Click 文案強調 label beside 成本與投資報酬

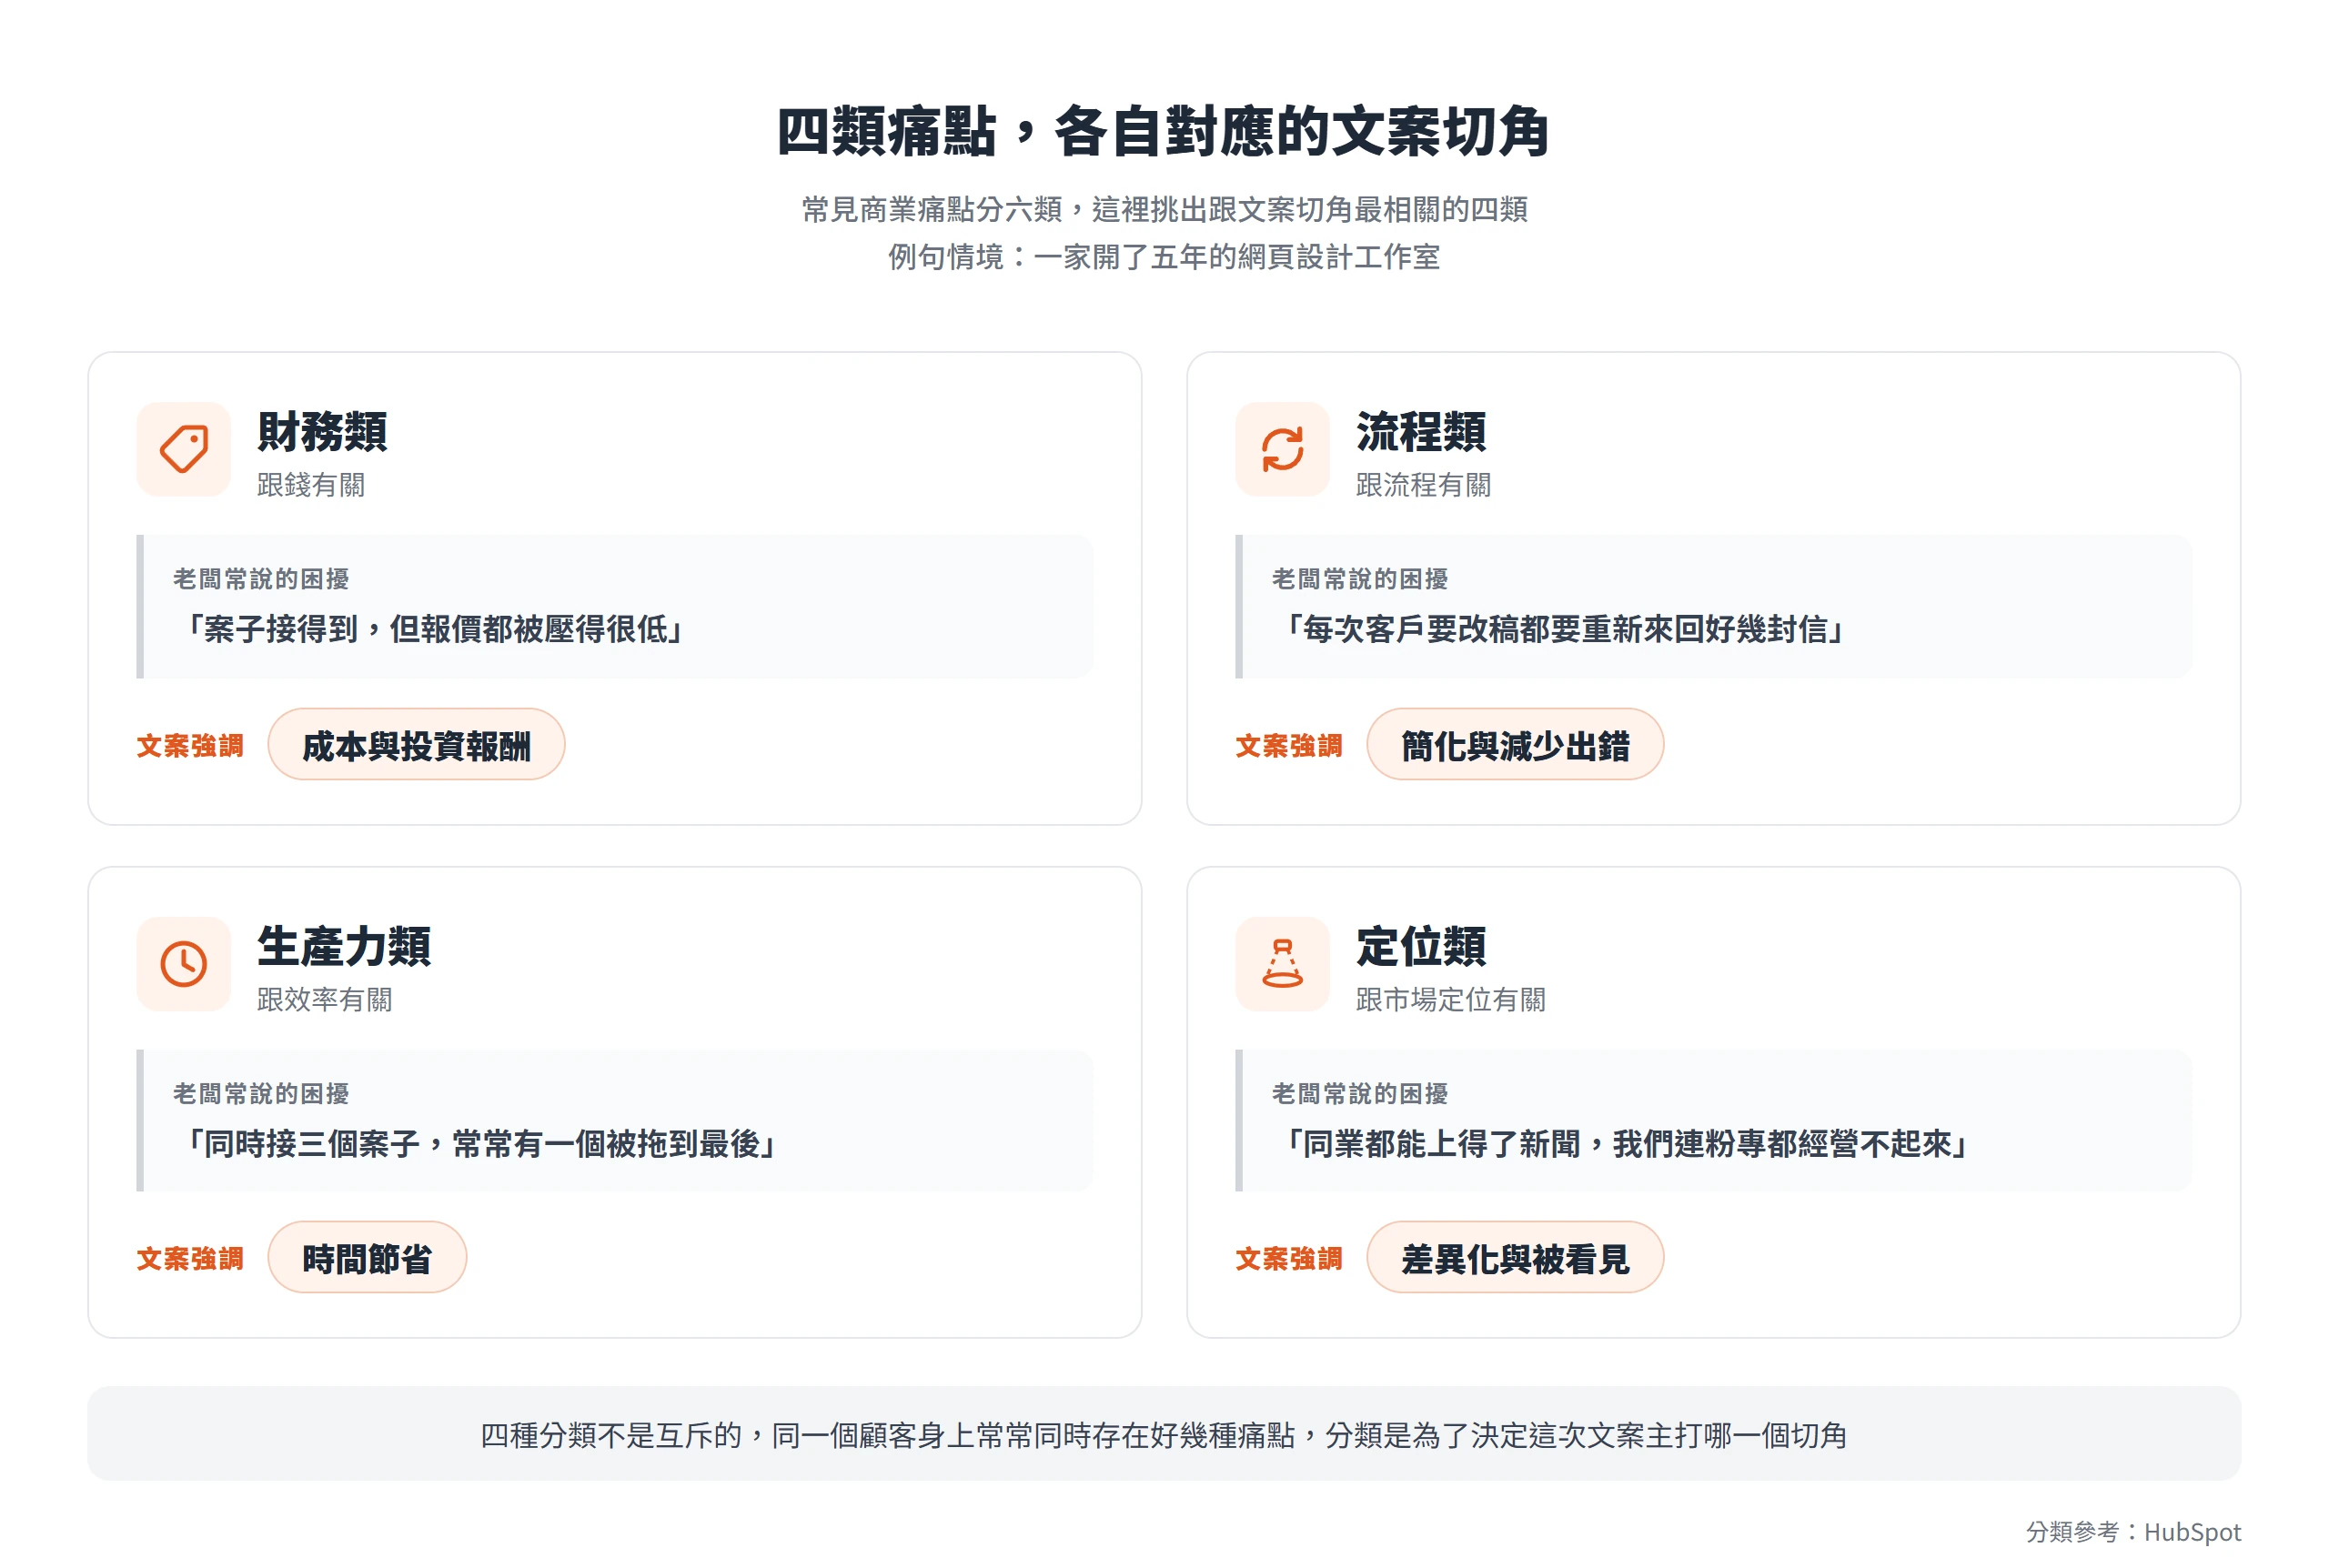tap(190, 745)
